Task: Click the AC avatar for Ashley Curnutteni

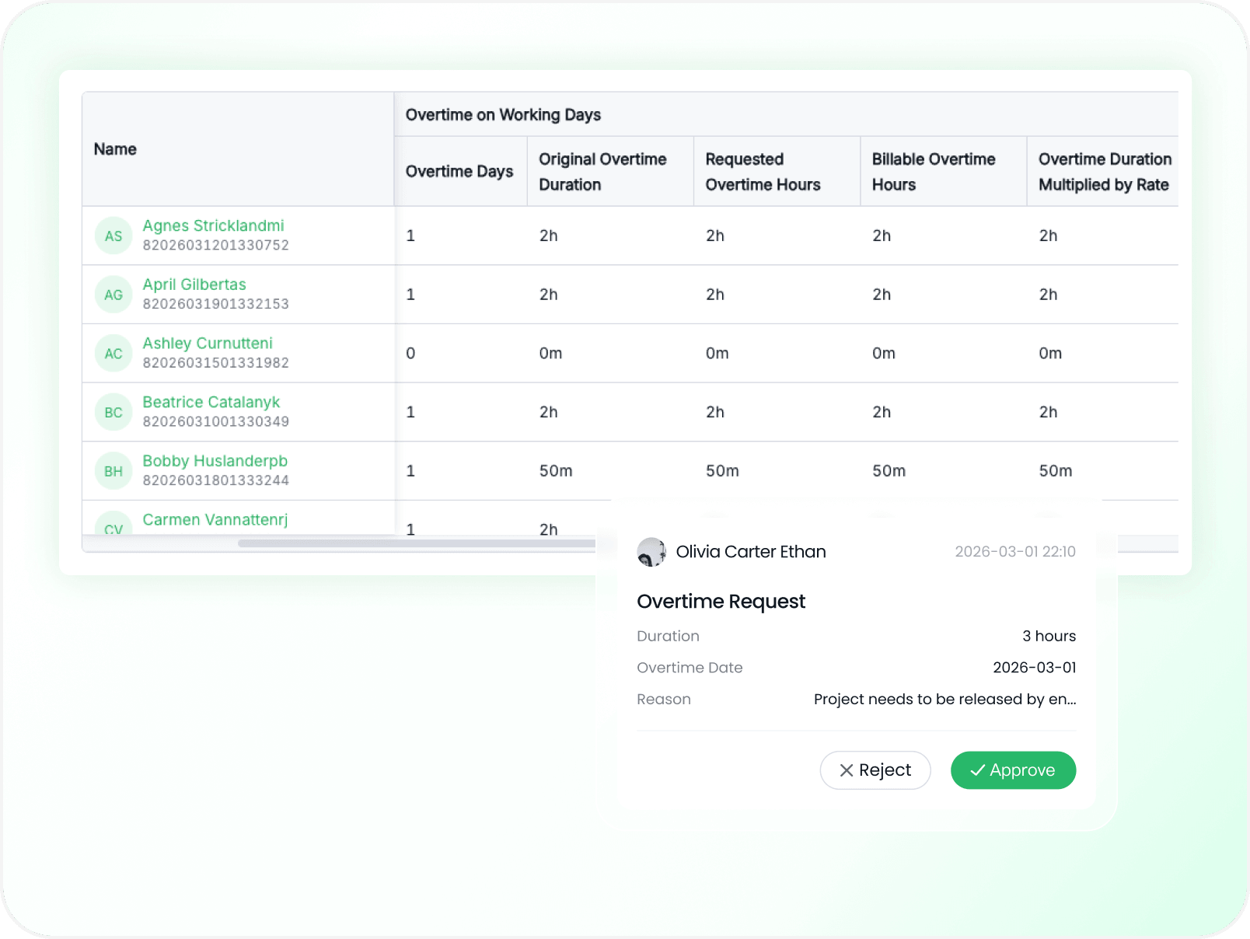Action: tap(113, 354)
